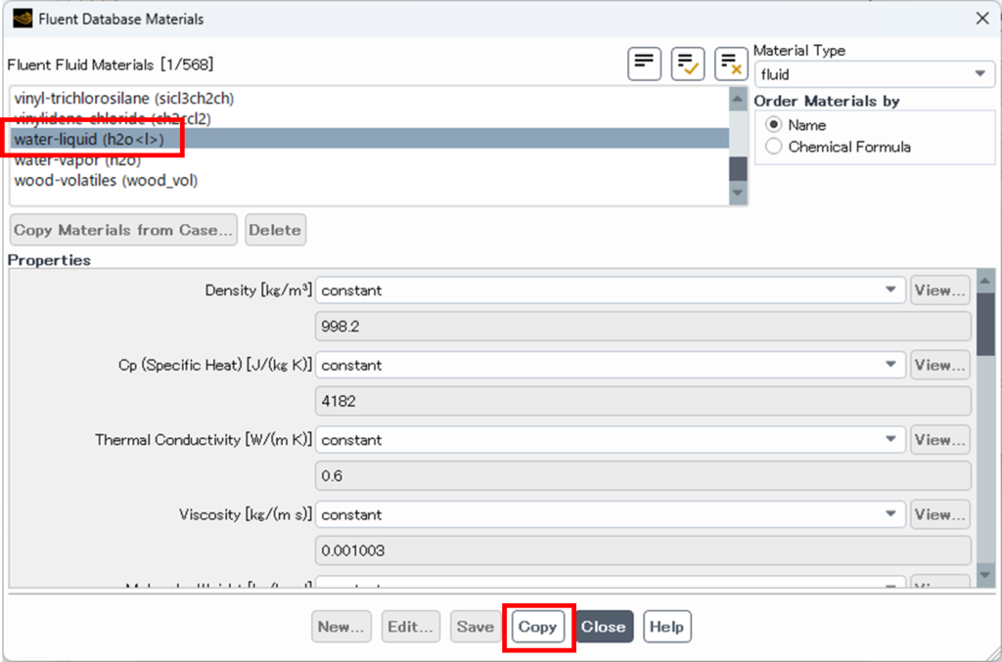1002x662 pixels.
Task: Open the Material Type dropdown showing fluid
Action: (874, 74)
